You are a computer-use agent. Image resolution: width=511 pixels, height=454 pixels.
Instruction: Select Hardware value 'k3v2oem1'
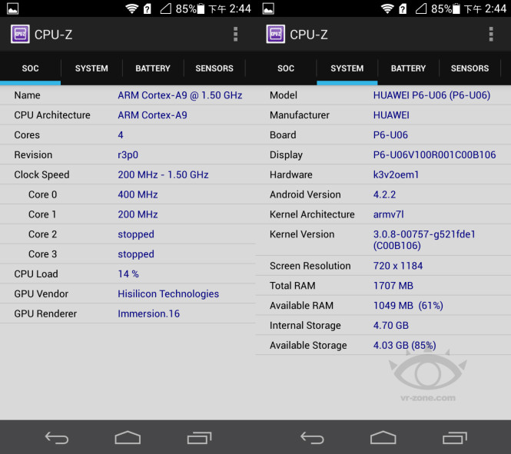396,175
